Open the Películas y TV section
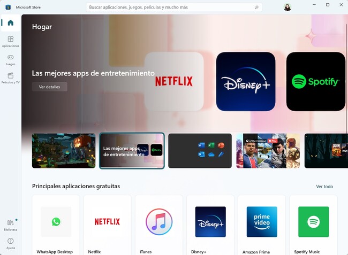Screen dimensions: 348x255 point(10,78)
